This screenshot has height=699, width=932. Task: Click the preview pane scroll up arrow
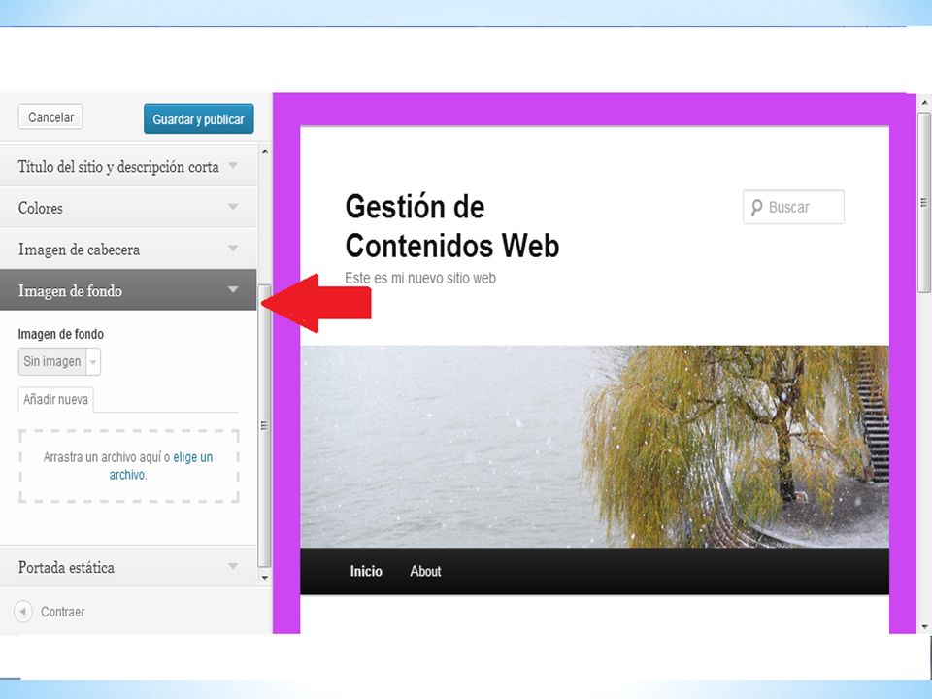click(x=923, y=103)
